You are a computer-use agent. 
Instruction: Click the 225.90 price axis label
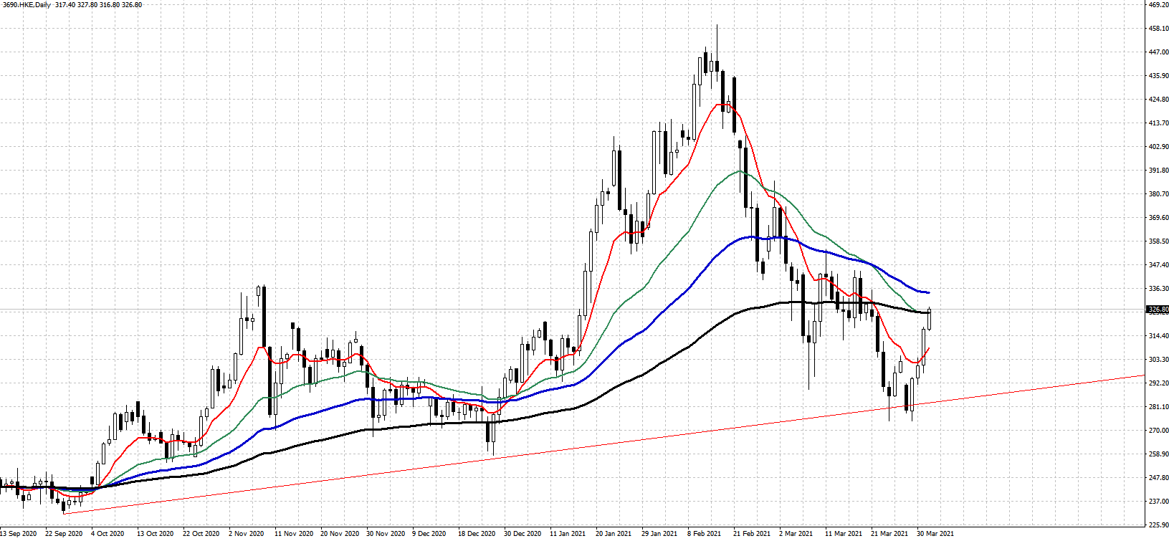[x=1158, y=525]
